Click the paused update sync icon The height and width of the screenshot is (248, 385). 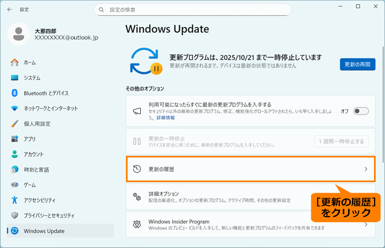click(146, 61)
